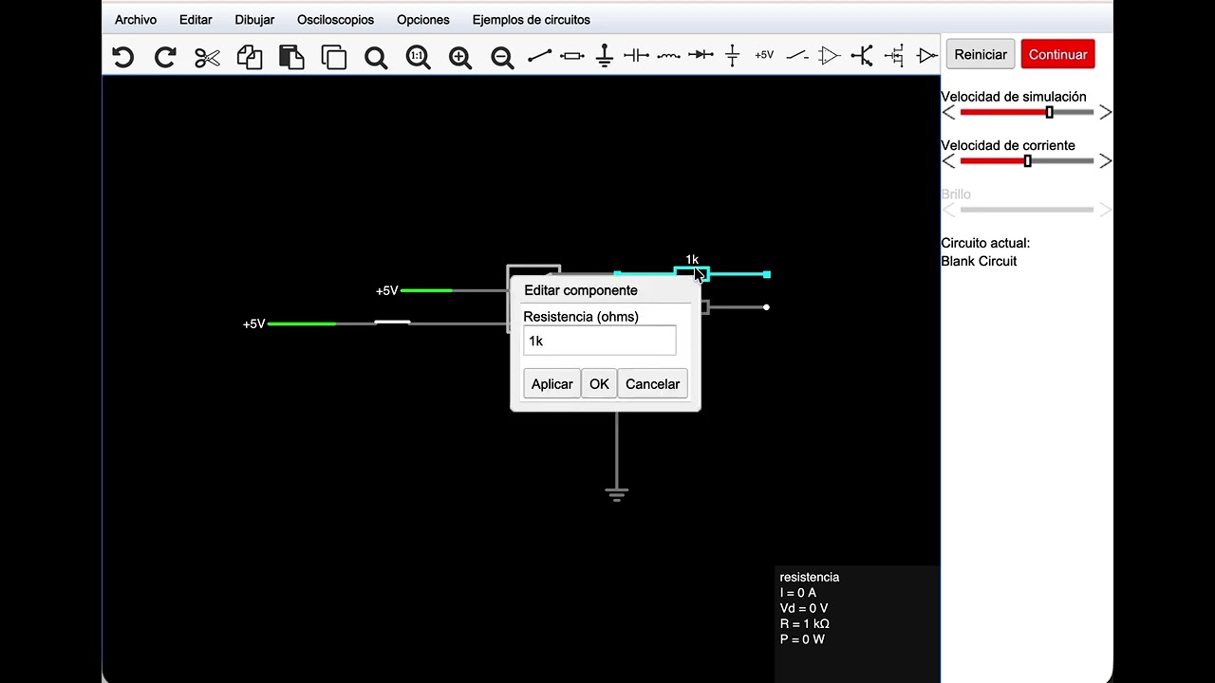Click the "P = 0 W" info line
The image size is (1215, 683).
click(x=802, y=639)
